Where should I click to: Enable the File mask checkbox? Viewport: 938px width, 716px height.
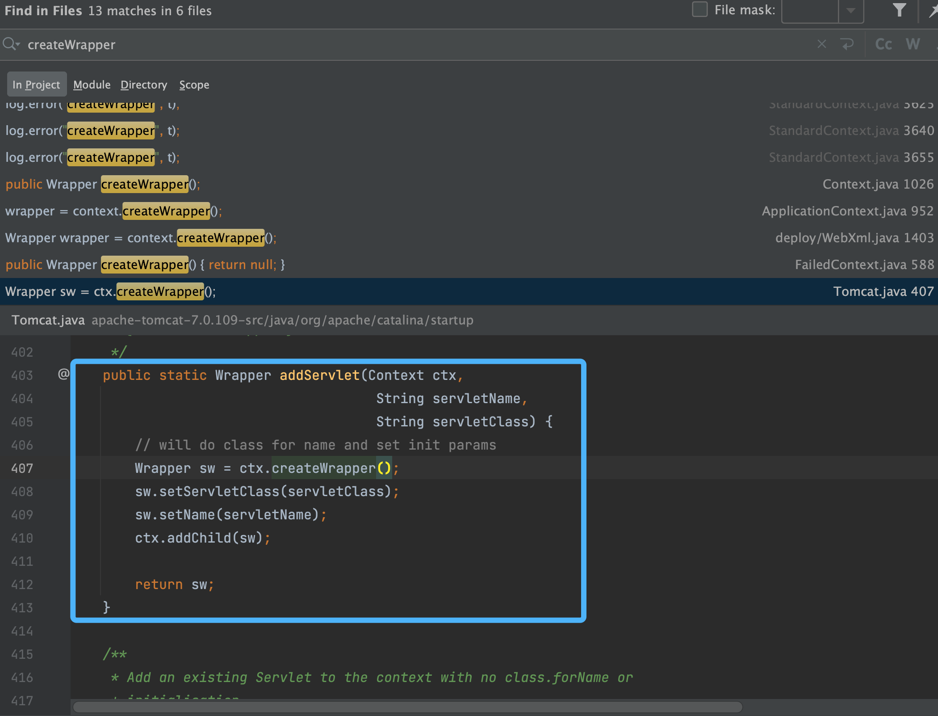click(699, 9)
